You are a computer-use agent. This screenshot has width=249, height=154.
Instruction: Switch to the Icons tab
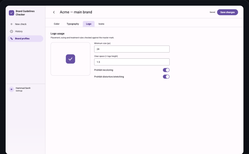pyautogui.click(x=101, y=24)
